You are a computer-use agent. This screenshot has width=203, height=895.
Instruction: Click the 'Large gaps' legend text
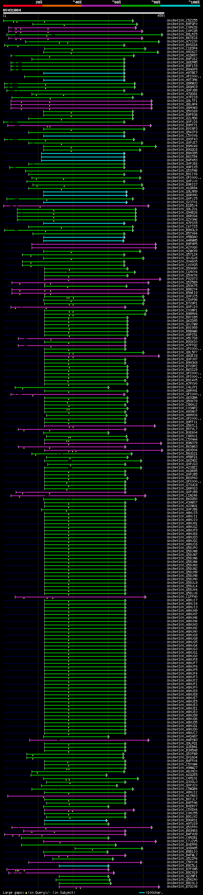13,892
